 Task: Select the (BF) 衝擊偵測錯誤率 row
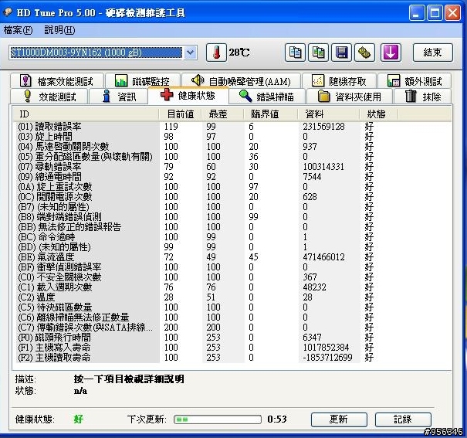[x=232, y=267]
